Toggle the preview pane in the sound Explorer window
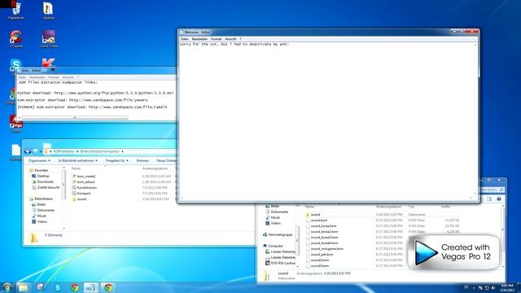 pyautogui.click(x=489, y=199)
